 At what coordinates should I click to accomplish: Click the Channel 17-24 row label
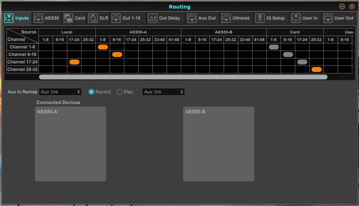tap(22, 62)
